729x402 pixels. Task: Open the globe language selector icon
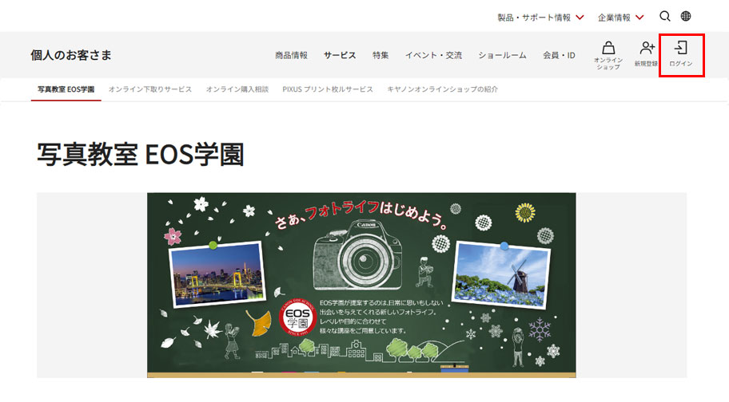tap(686, 16)
